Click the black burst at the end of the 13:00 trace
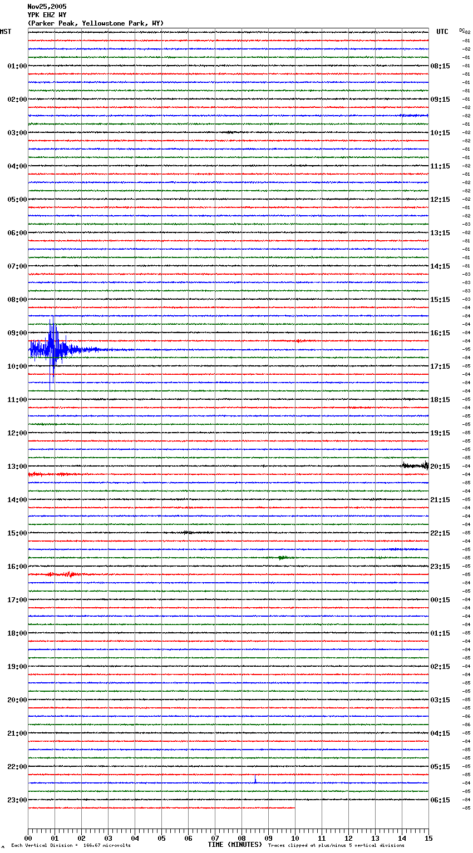Screen dimensions: 473x853 [x=415, y=465]
